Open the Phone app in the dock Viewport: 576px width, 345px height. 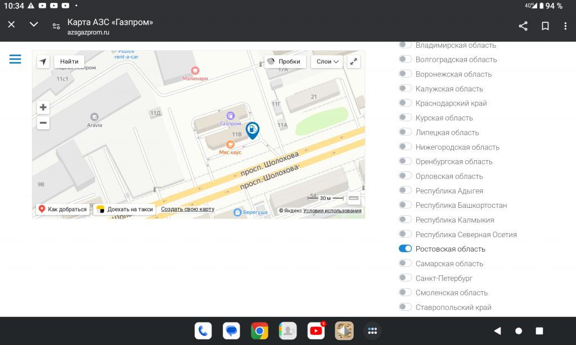(x=203, y=331)
